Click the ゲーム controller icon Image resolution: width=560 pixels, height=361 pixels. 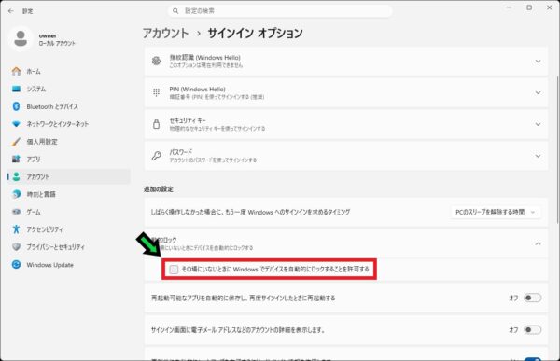point(16,212)
